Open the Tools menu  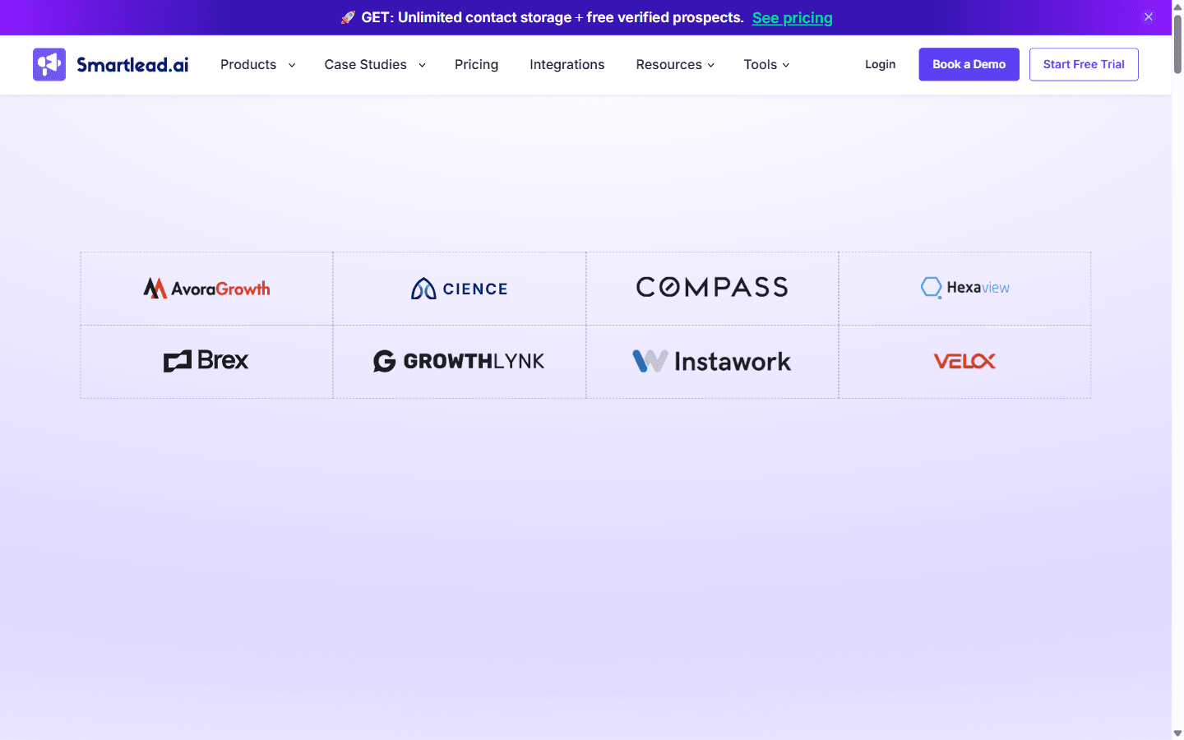(761, 64)
